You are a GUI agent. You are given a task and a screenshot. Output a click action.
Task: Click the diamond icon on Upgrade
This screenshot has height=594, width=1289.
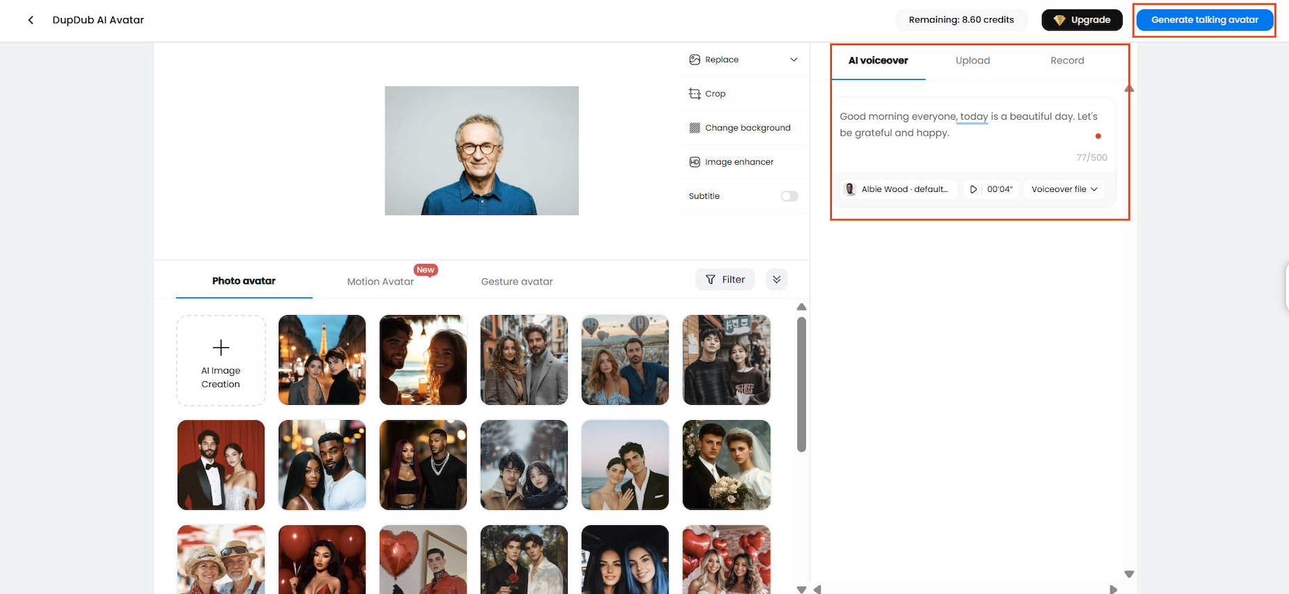1059,20
